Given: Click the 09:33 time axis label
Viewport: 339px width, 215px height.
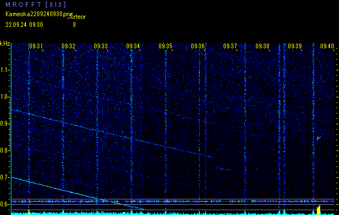Looking at the screenshot, I should coord(101,46).
